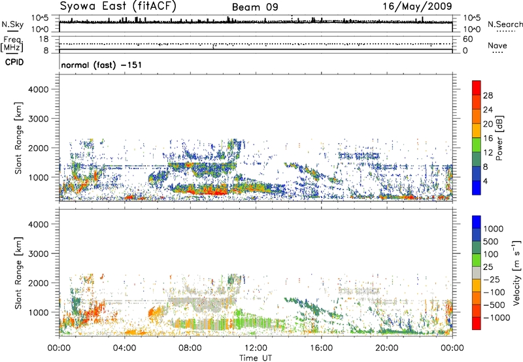Select the light green 12–16 dB Power segment
The width and height of the screenshot is (523, 362).
click(x=477, y=144)
